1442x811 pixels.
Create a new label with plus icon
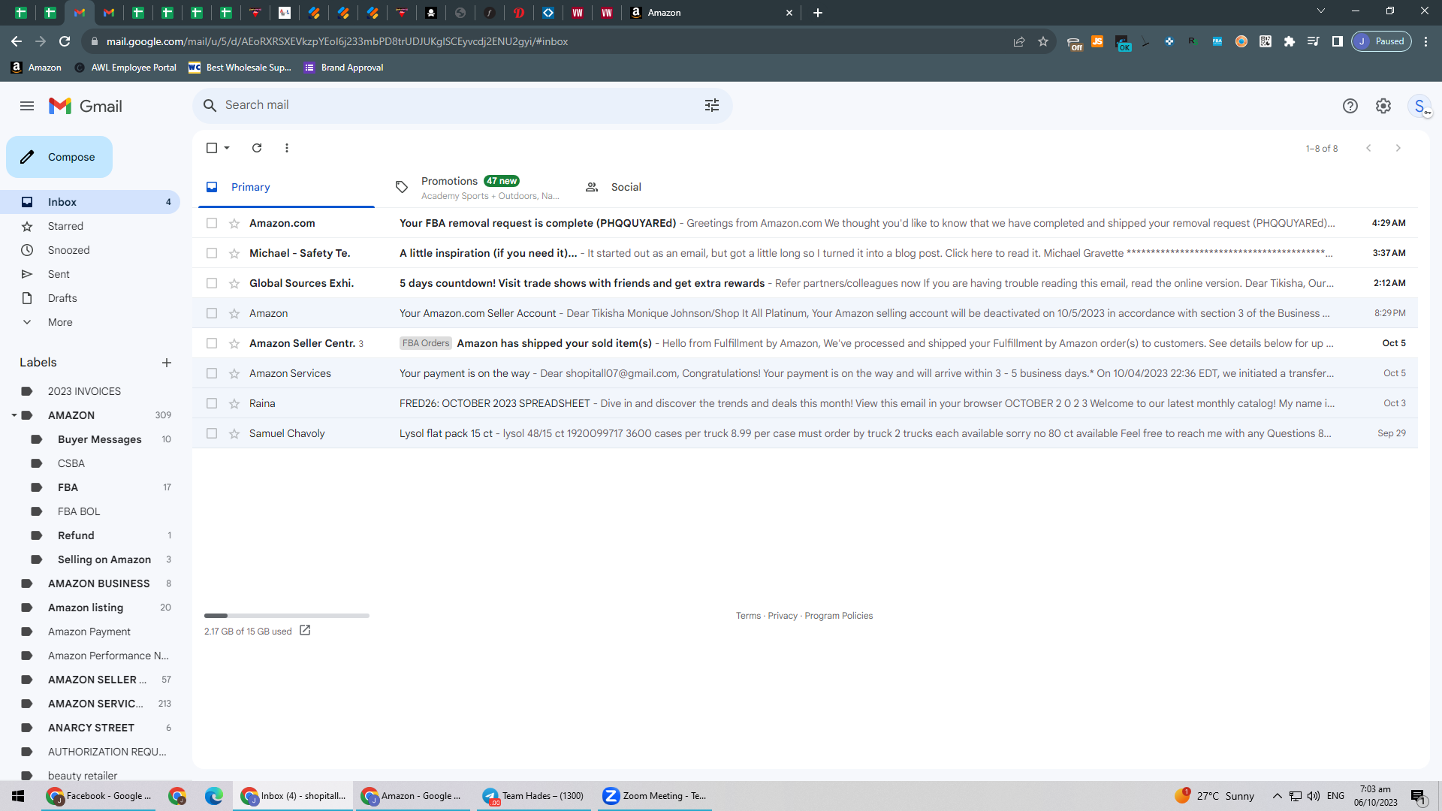[167, 363]
